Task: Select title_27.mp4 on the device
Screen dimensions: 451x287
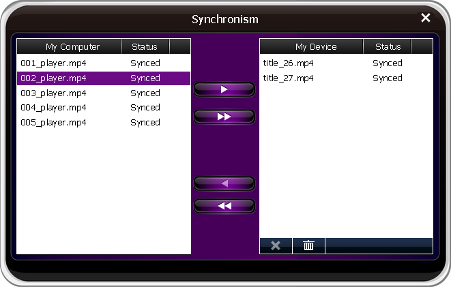Action: [x=289, y=78]
